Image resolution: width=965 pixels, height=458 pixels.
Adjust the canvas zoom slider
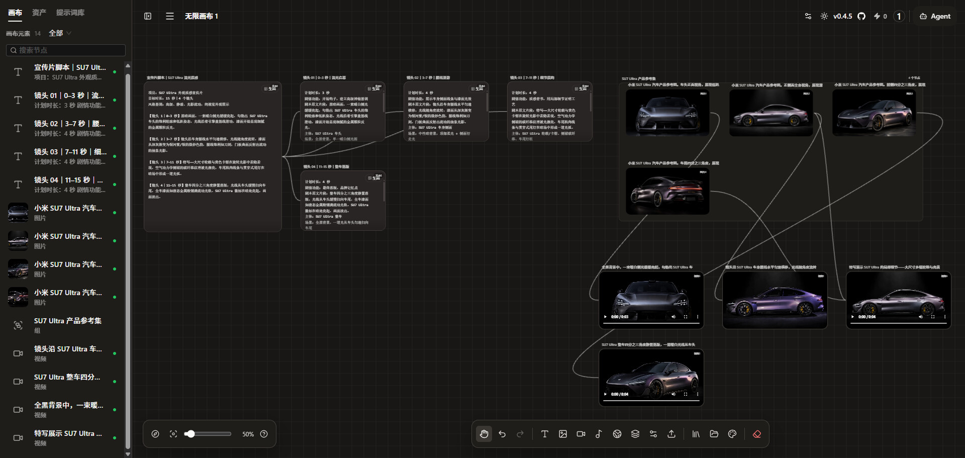coord(208,434)
